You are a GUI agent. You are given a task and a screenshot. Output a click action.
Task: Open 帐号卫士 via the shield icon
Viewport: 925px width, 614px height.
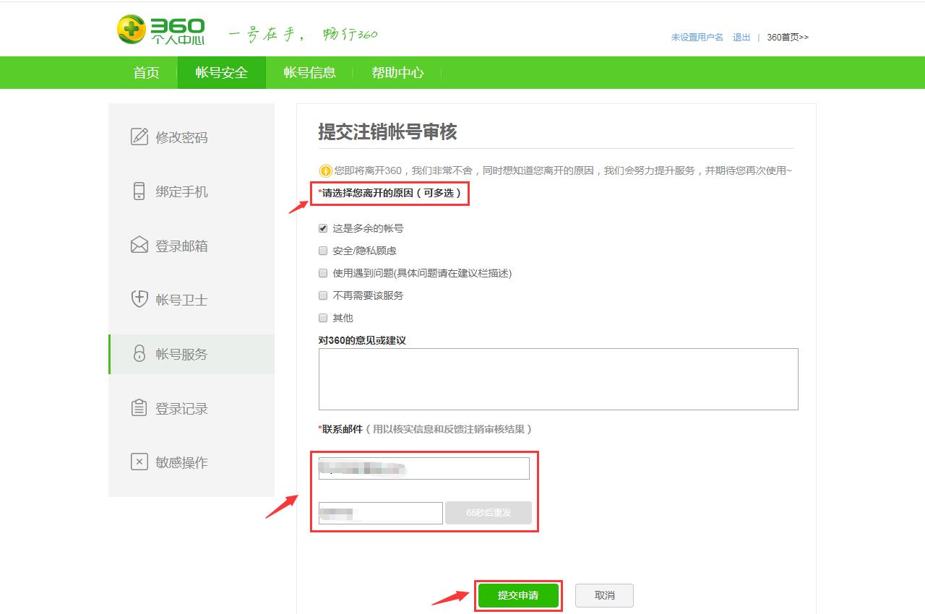(x=139, y=299)
